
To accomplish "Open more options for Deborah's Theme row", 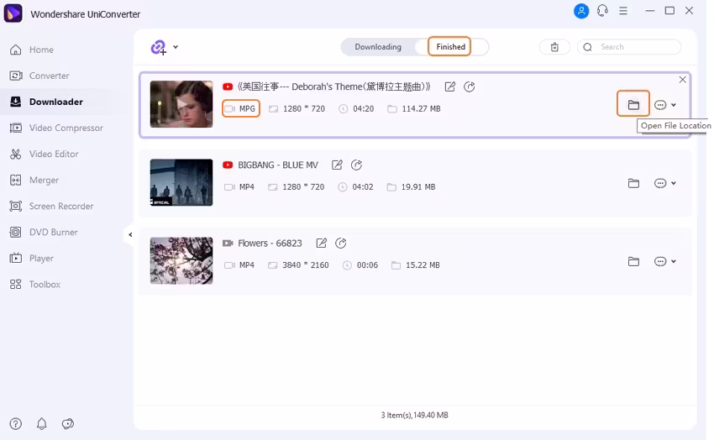I will click(664, 105).
